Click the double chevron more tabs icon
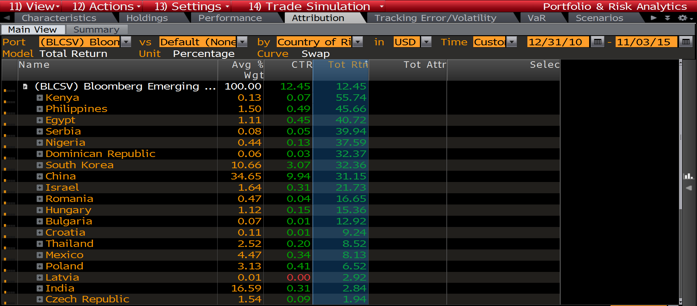This screenshot has height=306, width=697. 667,18
